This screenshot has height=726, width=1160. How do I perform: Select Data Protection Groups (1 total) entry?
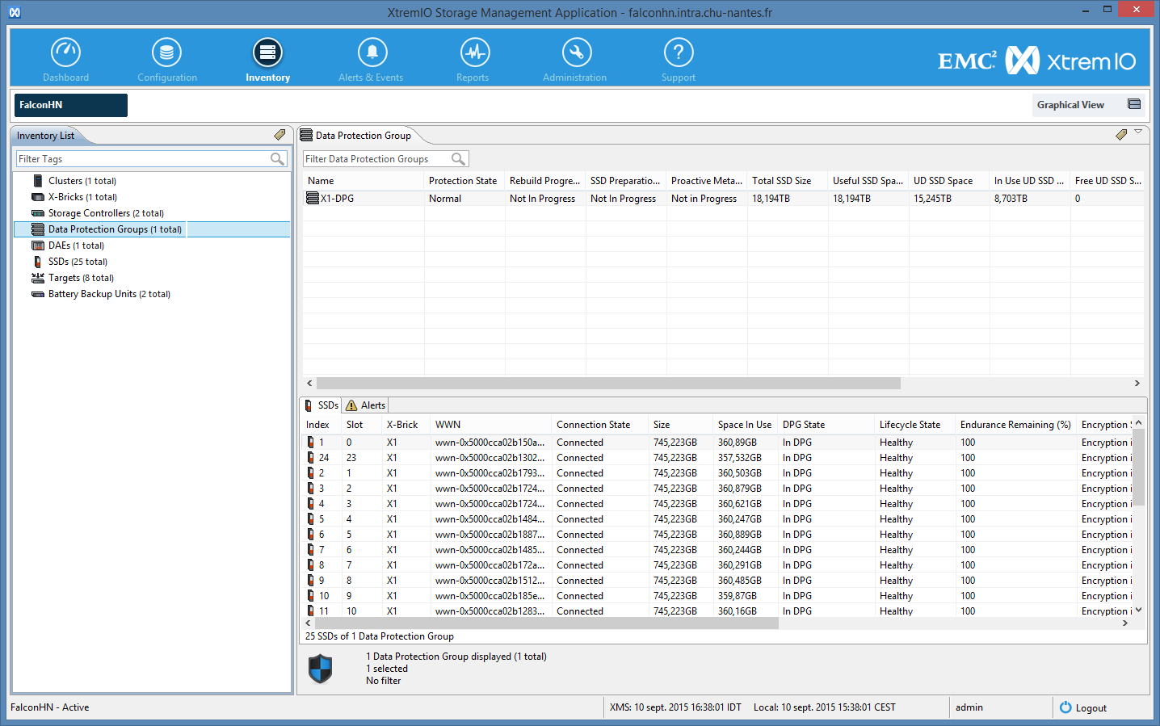[x=115, y=229]
